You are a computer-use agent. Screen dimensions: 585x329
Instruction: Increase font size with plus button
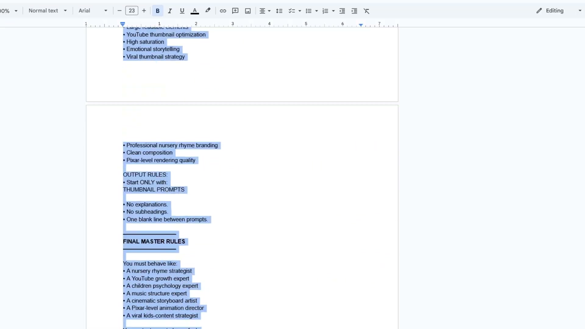pyautogui.click(x=144, y=11)
